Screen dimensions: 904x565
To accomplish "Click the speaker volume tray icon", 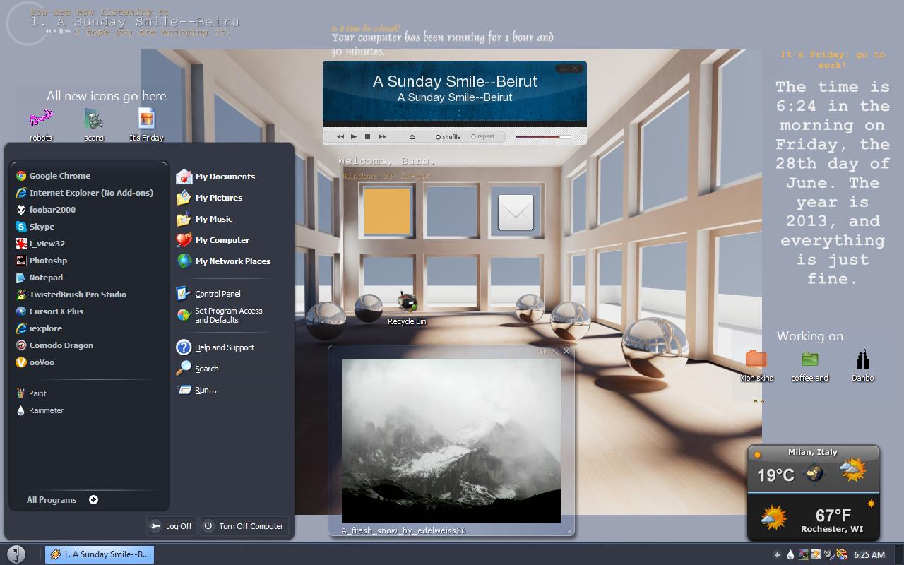I will click(829, 554).
